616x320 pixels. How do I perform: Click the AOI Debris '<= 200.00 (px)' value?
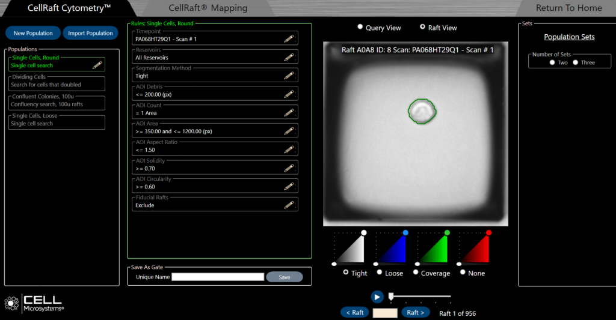(153, 94)
